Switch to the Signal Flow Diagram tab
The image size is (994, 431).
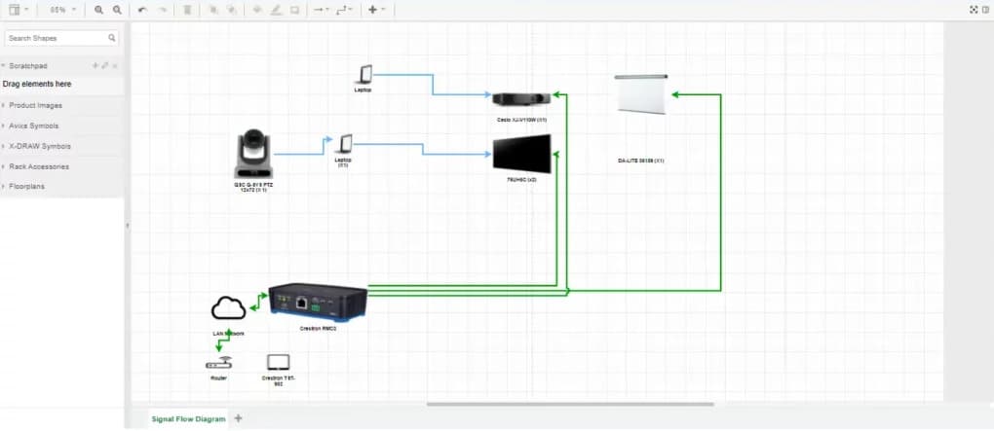point(188,419)
